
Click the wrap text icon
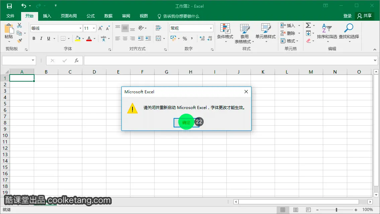(159, 28)
